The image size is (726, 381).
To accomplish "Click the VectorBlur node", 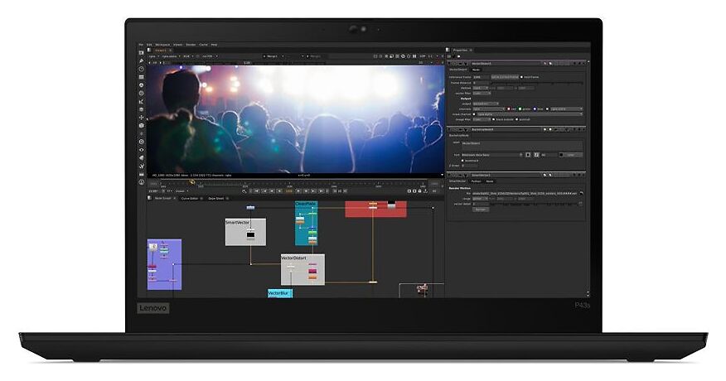I will tap(279, 293).
